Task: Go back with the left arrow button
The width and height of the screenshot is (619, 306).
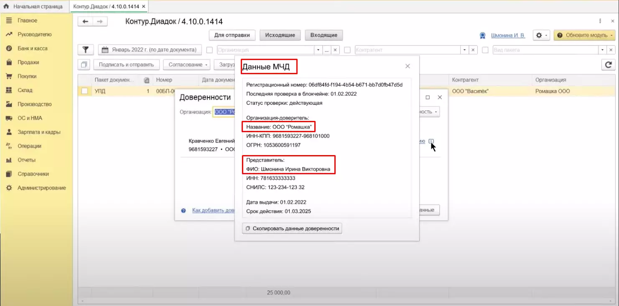Action: (85, 22)
